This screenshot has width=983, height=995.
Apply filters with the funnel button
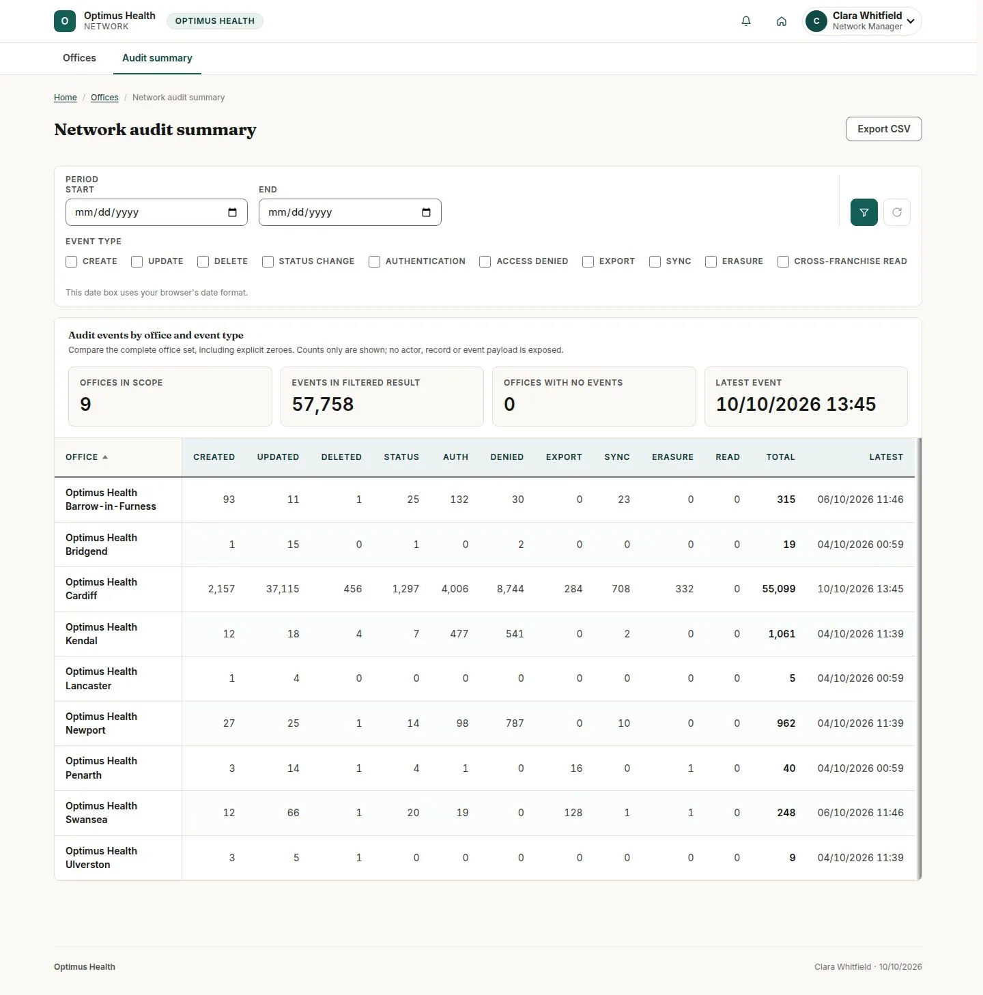point(864,212)
